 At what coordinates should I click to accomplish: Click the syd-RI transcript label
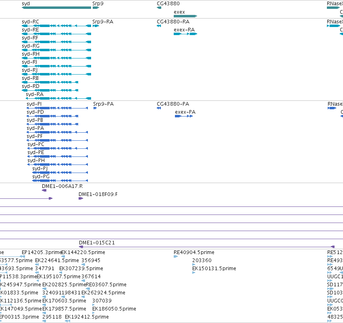[x=29, y=62]
